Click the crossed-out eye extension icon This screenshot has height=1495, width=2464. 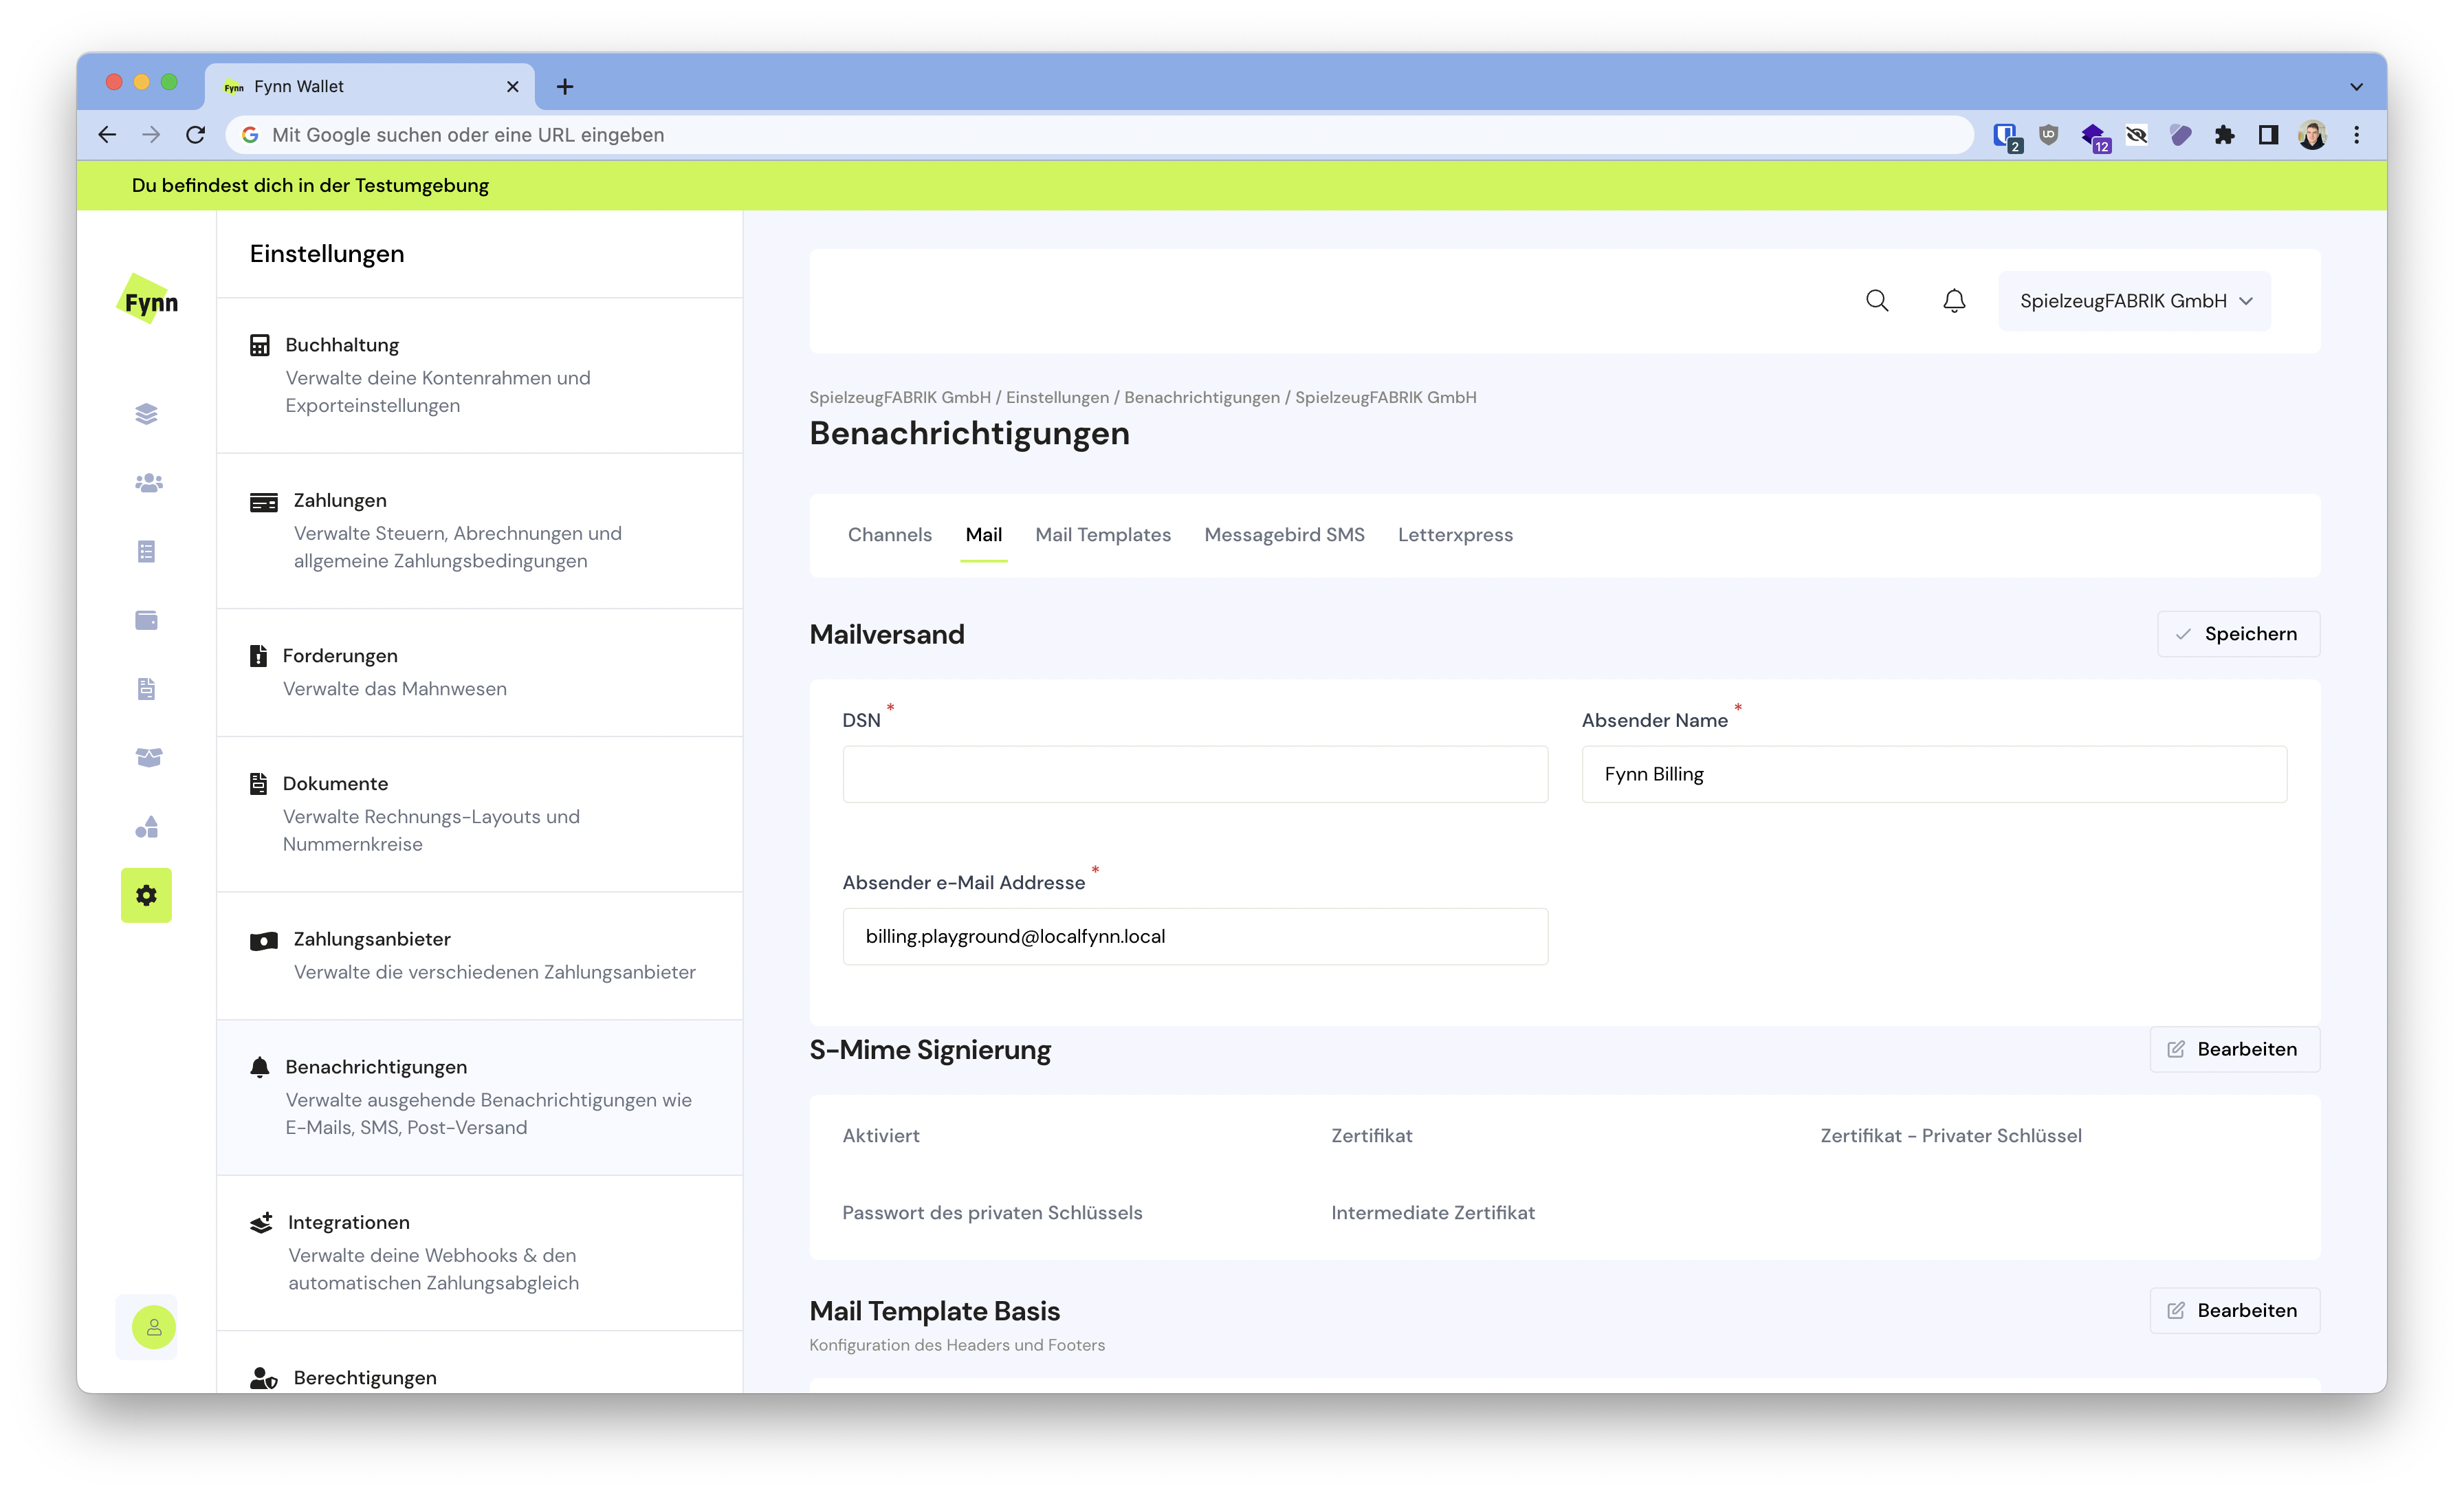[x=2137, y=135]
